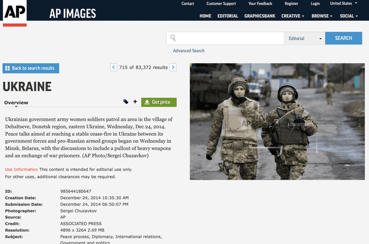The image size is (369, 244).
Task: Open the Your Feedback link
Action: (260, 3)
